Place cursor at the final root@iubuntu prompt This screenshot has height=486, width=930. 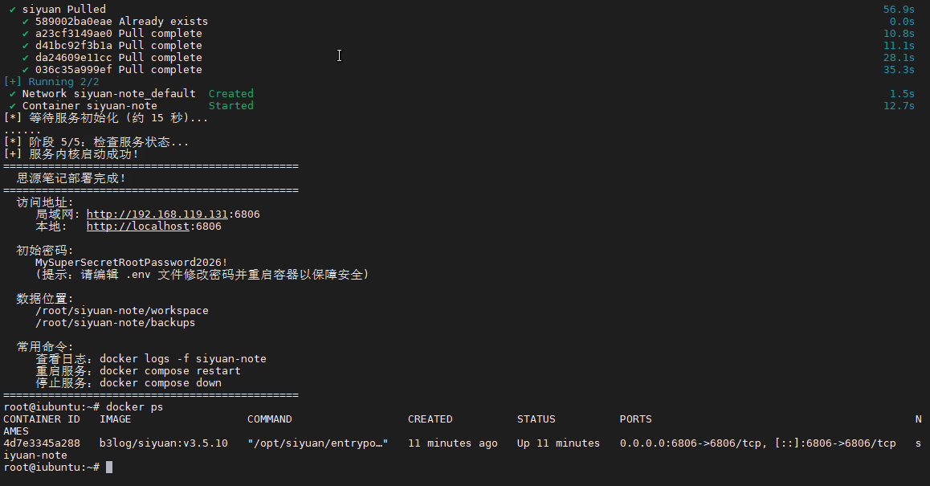(109, 467)
